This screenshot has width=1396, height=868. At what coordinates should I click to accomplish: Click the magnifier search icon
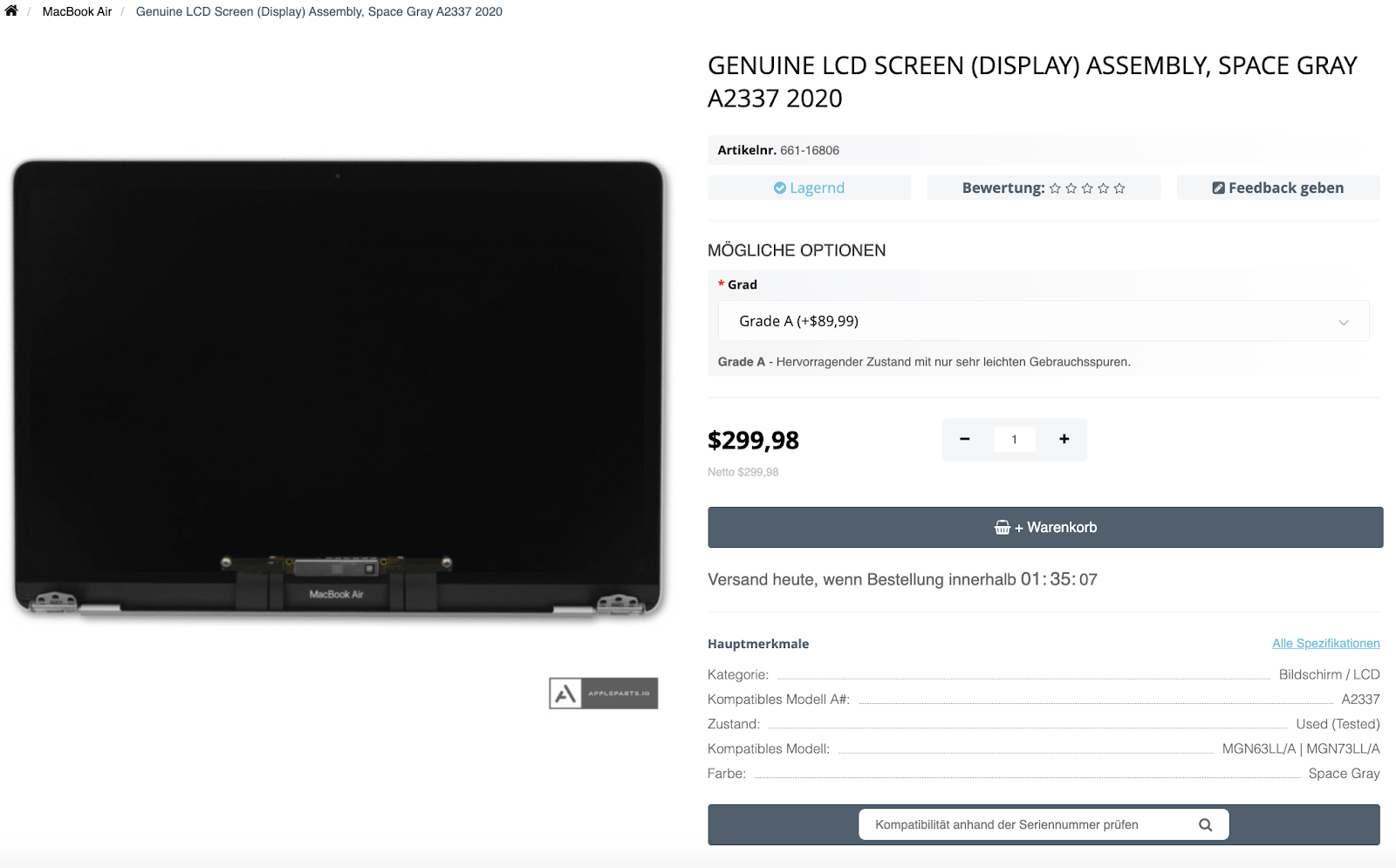click(1205, 824)
